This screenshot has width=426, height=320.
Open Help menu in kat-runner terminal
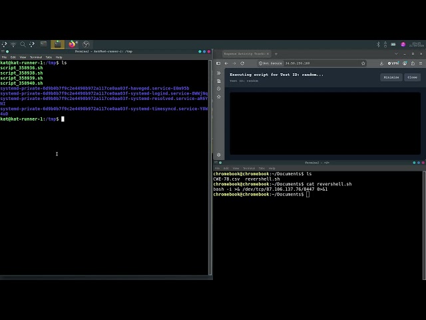(59, 57)
